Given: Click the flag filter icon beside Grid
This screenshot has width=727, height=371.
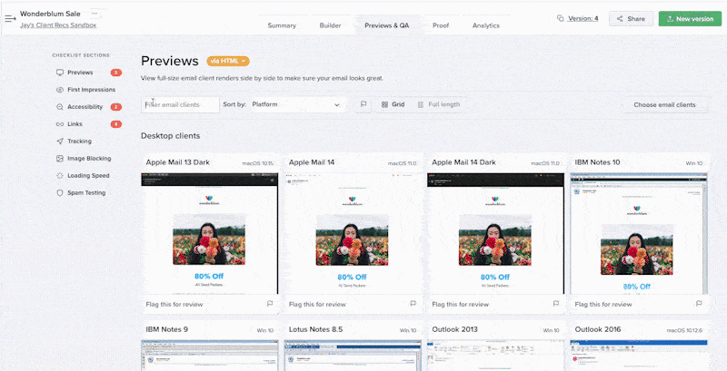Looking at the screenshot, I should click(x=363, y=104).
